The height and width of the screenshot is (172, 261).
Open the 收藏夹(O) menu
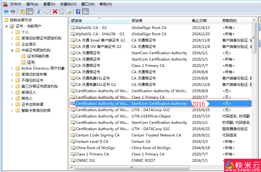pyautogui.click(x=68, y=4)
